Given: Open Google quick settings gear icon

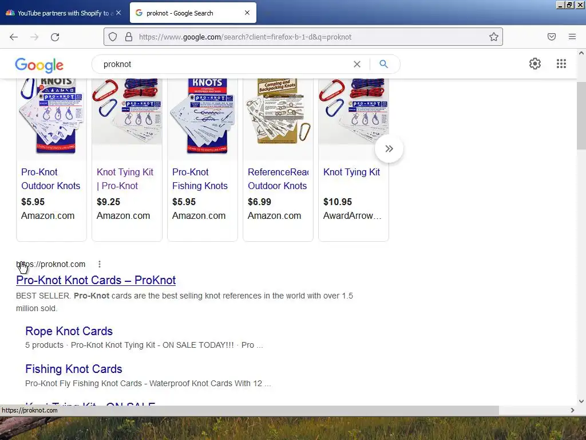Looking at the screenshot, I should tap(535, 64).
